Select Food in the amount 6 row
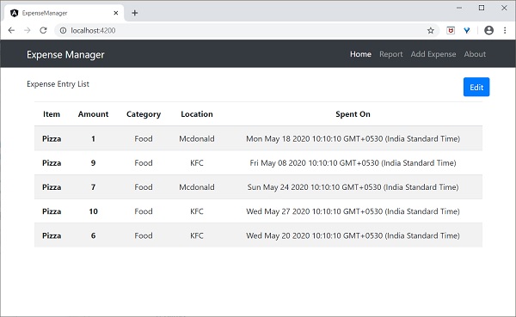This screenshot has height=317, width=516. point(144,235)
